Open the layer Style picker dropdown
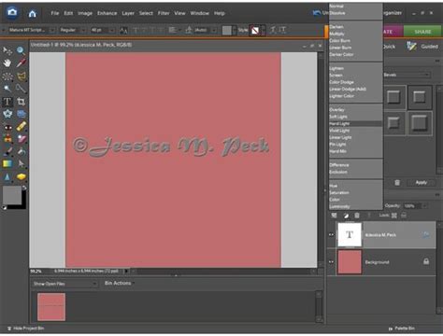This screenshot has width=443, height=336. (x=264, y=30)
